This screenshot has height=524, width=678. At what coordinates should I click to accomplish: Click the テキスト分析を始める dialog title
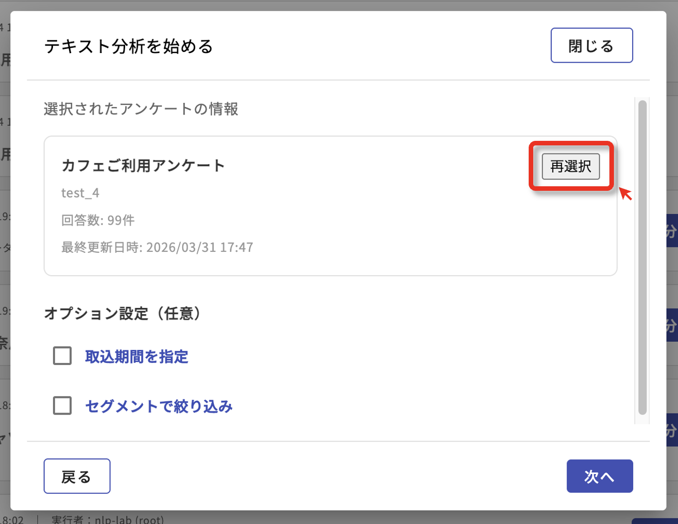[129, 46]
